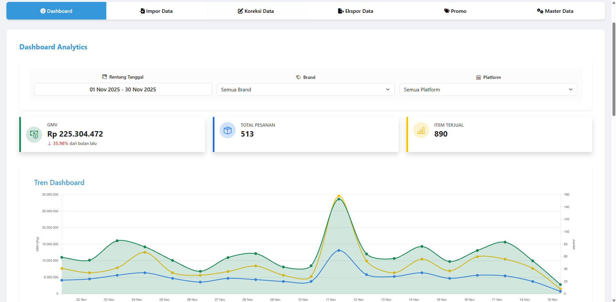The height and width of the screenshot is (302, 616).
Task: Click the GMV money icon on the green card
Action: pyautogui.click(x=34, y=135)
